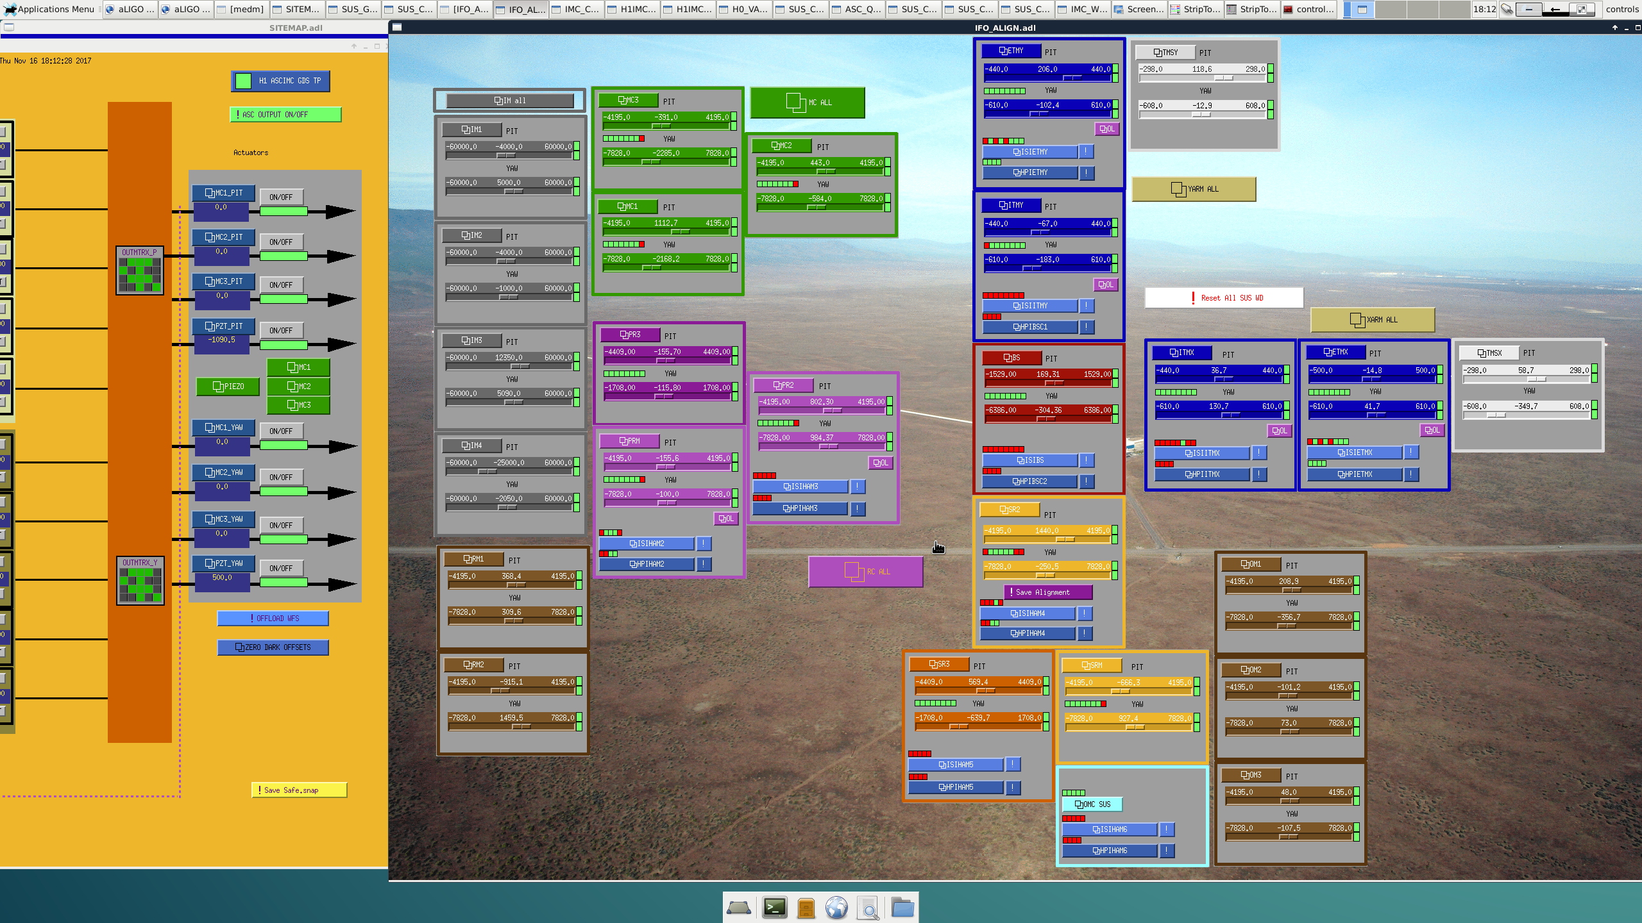Toggle PZT_PIT ON/OFF switch
This screenshot has height=923, width=1642.
pos(281,331)
